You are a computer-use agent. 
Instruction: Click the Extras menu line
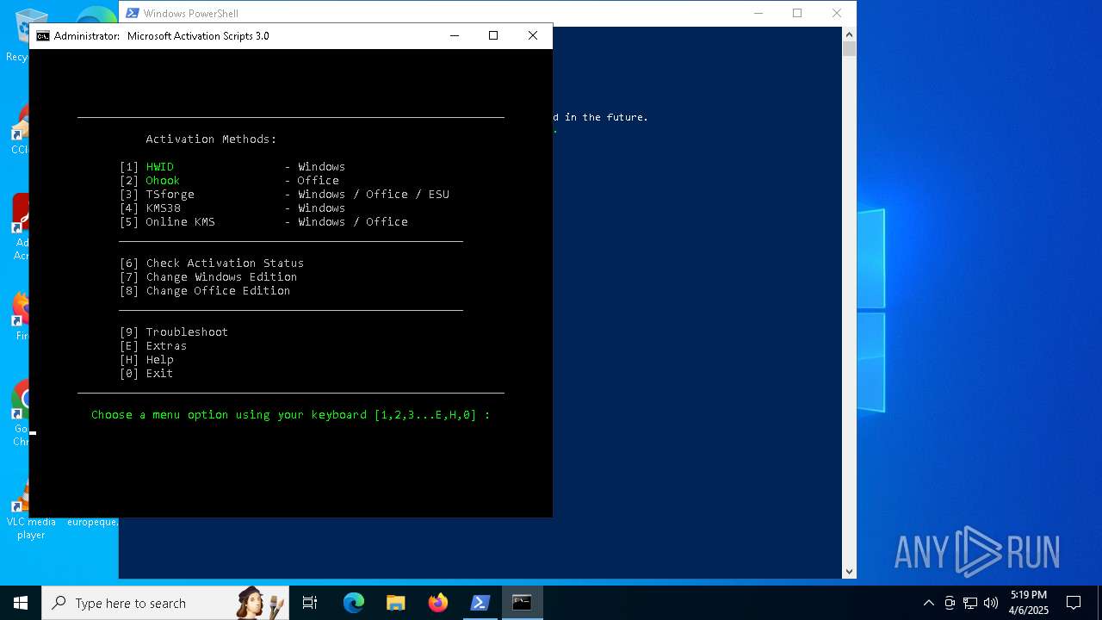pyautogui.click(x=153, y=345)
